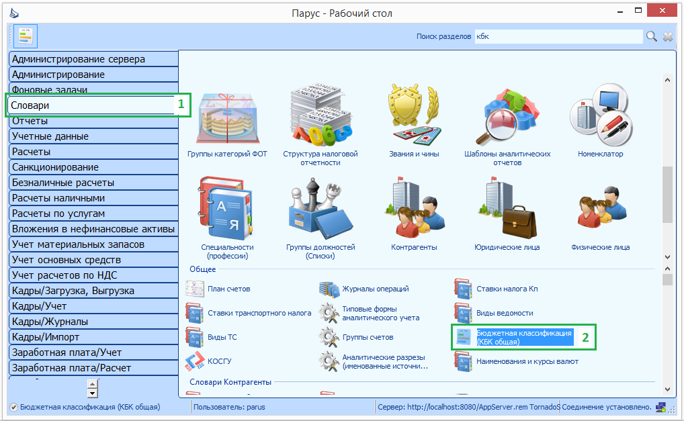Select Администрирование сервера menu item
This screenshot has width=684, height=421.
tap(93, 59)
